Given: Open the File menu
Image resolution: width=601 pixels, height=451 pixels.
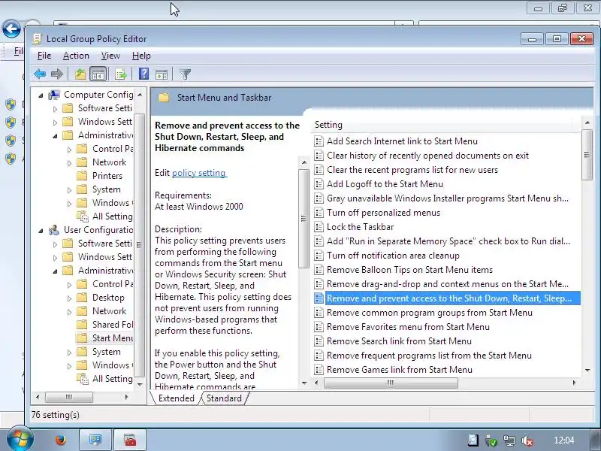Looking at the screenshot, I should pyautogui.click(x=44, y=56).
